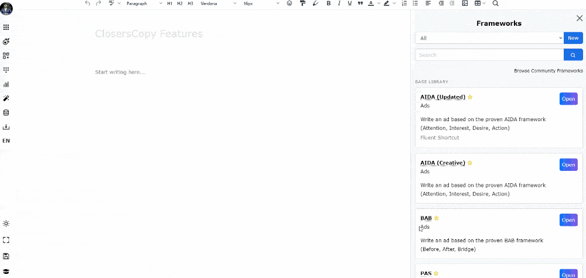Save the document with floppy disk icon
The image size is (586, 278).
[x=6, y=256]
